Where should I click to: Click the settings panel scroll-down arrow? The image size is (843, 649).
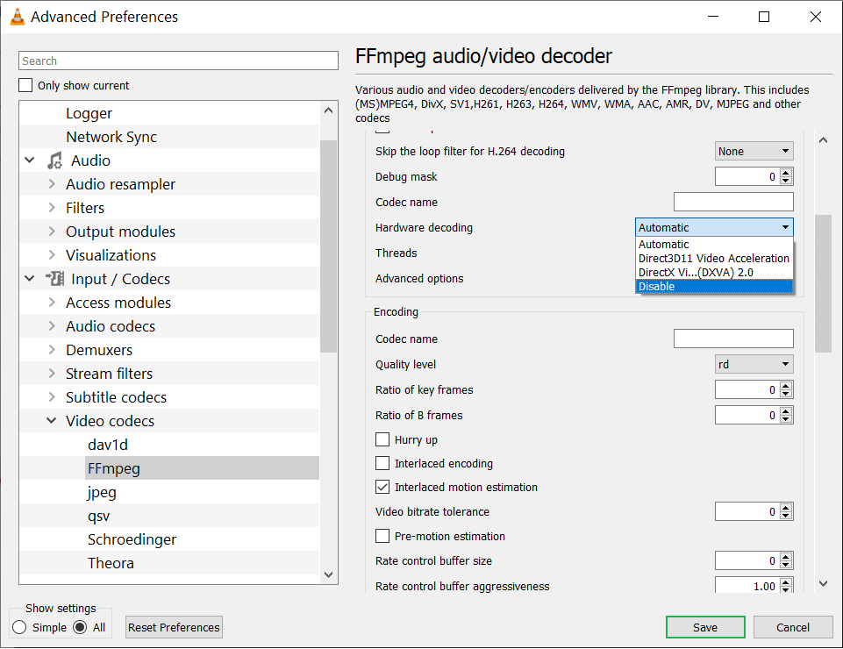823,583
